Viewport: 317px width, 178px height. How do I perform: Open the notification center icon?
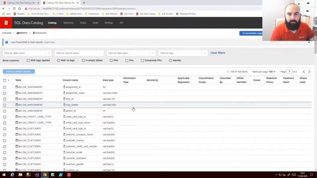click(312, 175)
